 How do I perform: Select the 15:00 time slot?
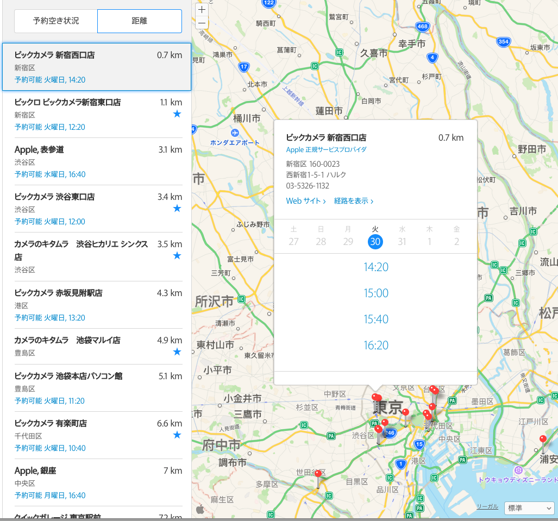click(376, 293)
